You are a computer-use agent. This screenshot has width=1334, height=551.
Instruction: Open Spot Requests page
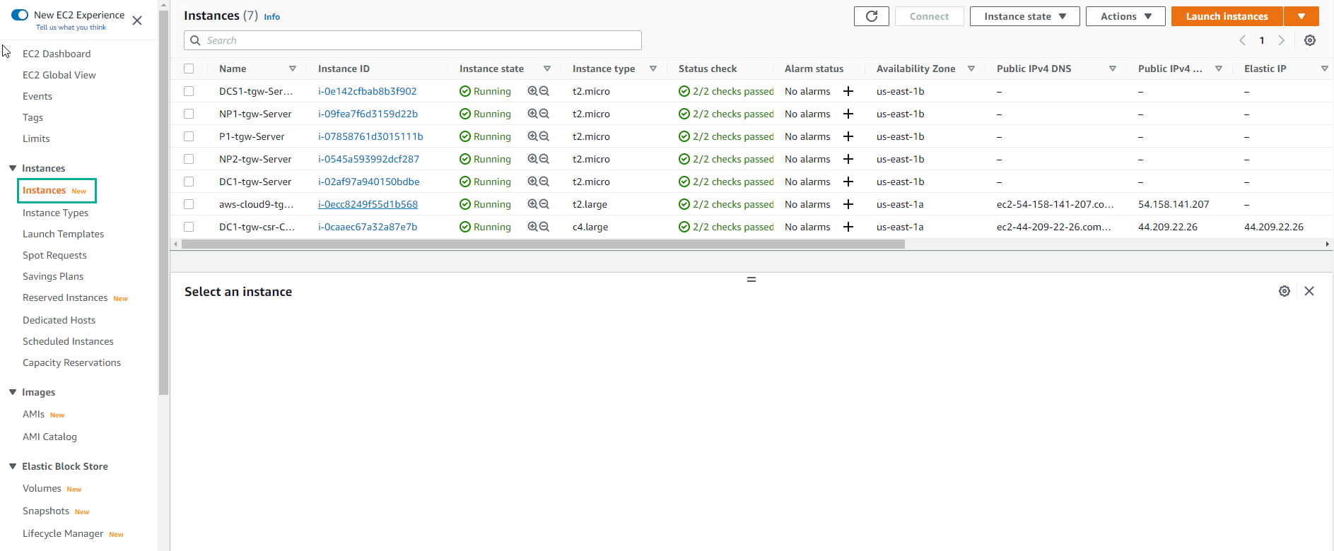coord(54,255)
